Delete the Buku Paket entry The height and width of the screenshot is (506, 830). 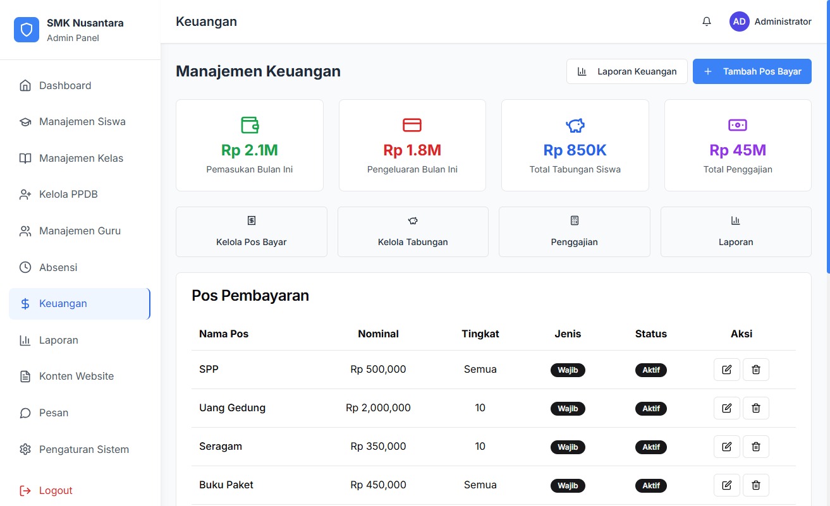[755, 485]
